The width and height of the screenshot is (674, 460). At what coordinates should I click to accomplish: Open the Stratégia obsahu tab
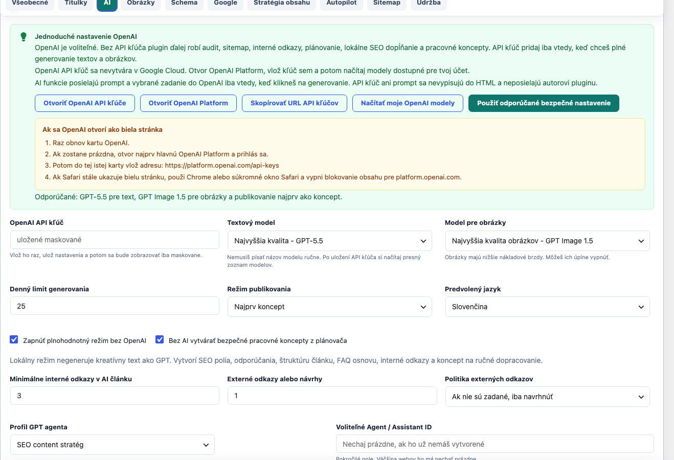pos(282,3)
